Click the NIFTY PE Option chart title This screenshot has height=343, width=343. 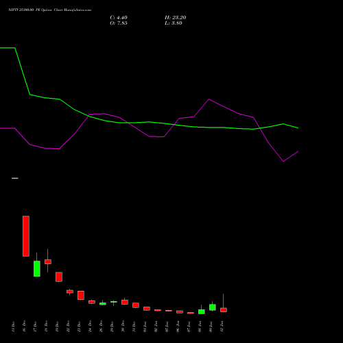[49, 10]
